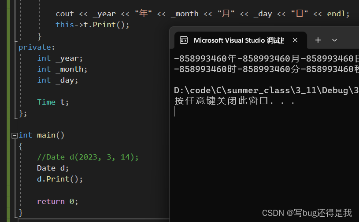Click the 'int main()' function signature

click(x=41, y=135)
